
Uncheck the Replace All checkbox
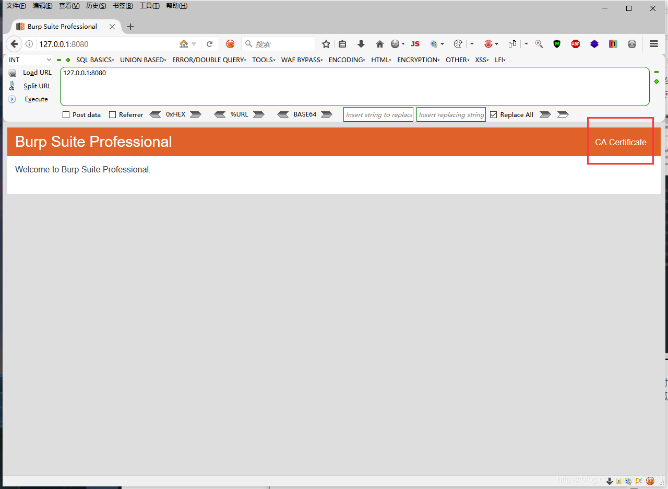pyautogui.click(x=493, y=114)
